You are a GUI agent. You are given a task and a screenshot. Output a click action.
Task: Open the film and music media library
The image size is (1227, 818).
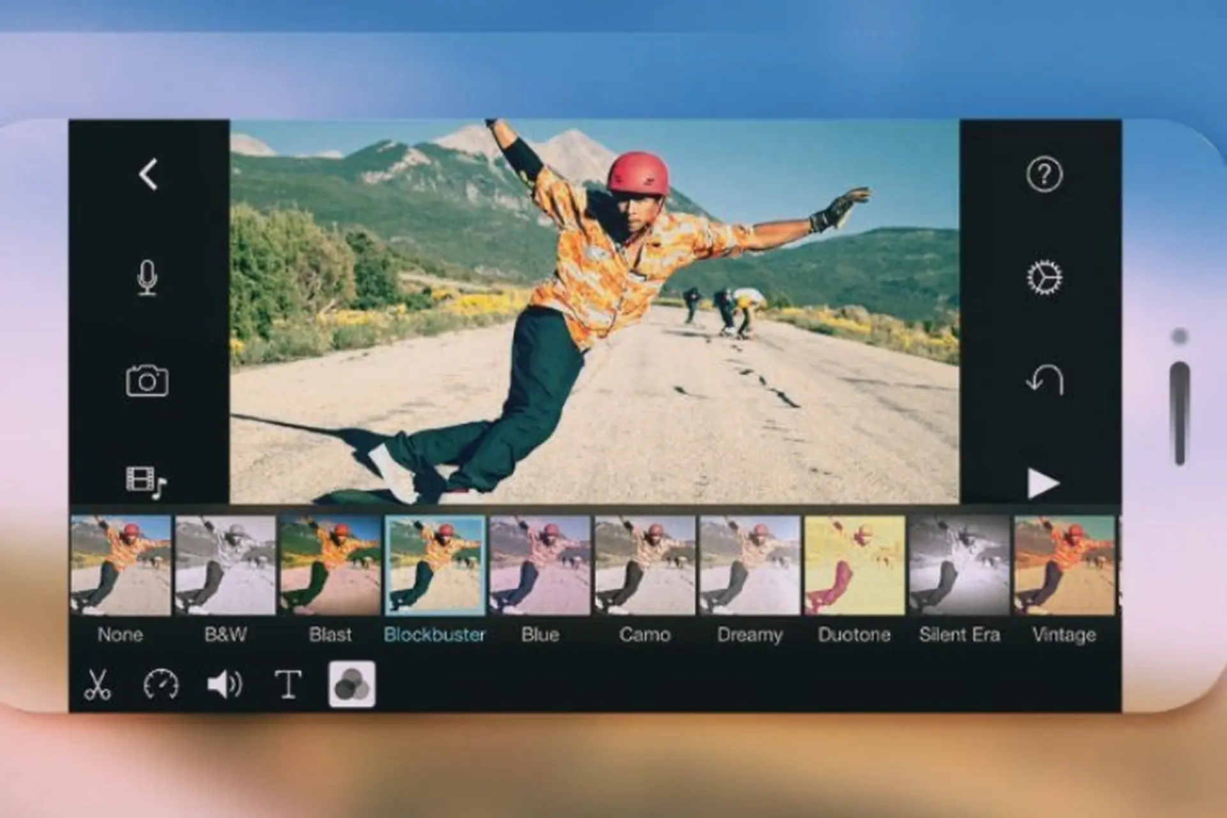tap(146, 481)
